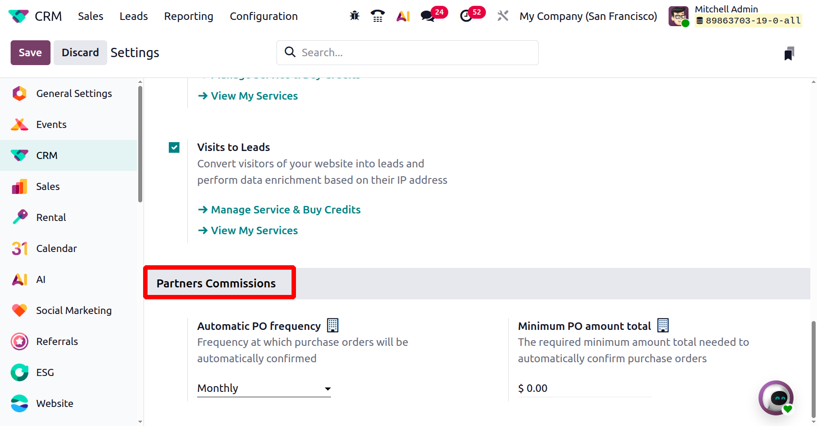This screenshot has height=426, width=817.
Task: Click the Minimum PO amount total field
Action: coord(584,388)
